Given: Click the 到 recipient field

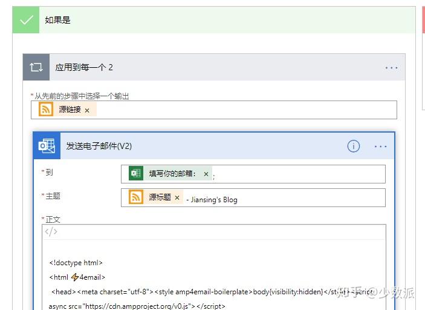Looking at the screenshot, I should [x=253, y=174].
